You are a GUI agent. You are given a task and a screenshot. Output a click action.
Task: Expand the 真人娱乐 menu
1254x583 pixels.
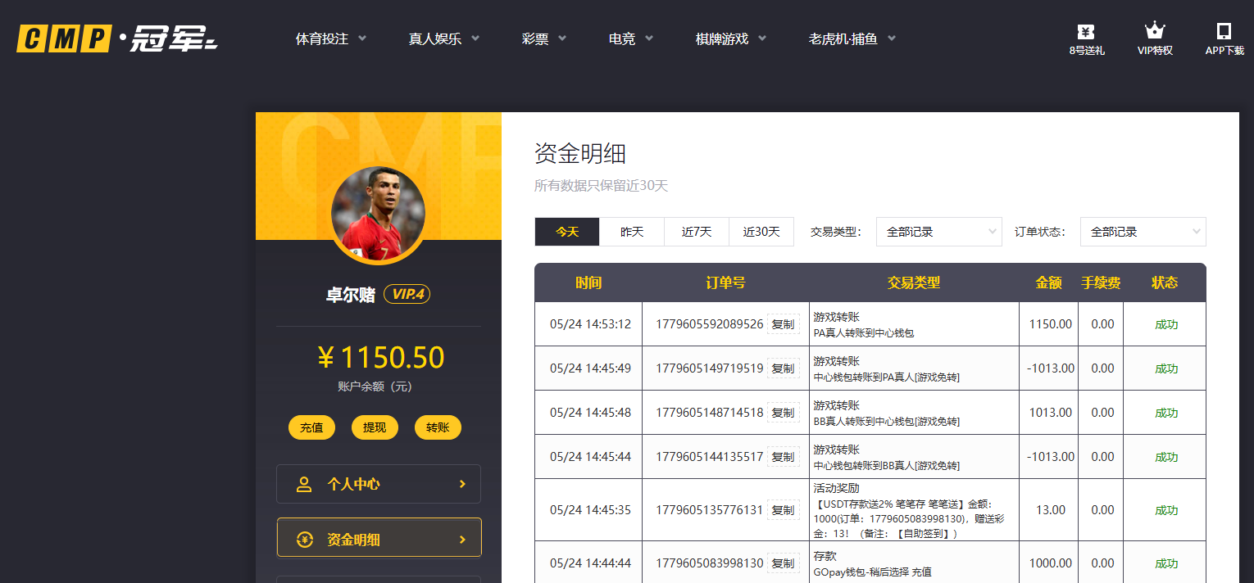tap(444, 38)
